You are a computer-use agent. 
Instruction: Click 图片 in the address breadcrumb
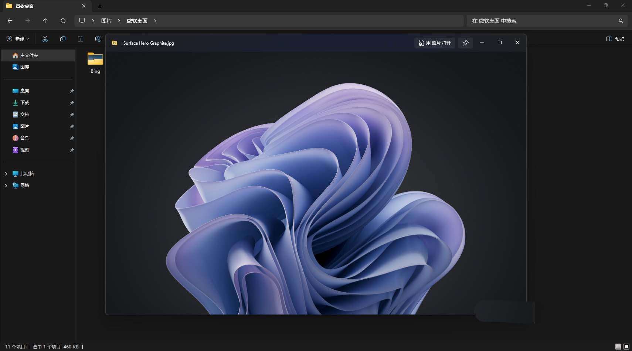pos(106,21)
